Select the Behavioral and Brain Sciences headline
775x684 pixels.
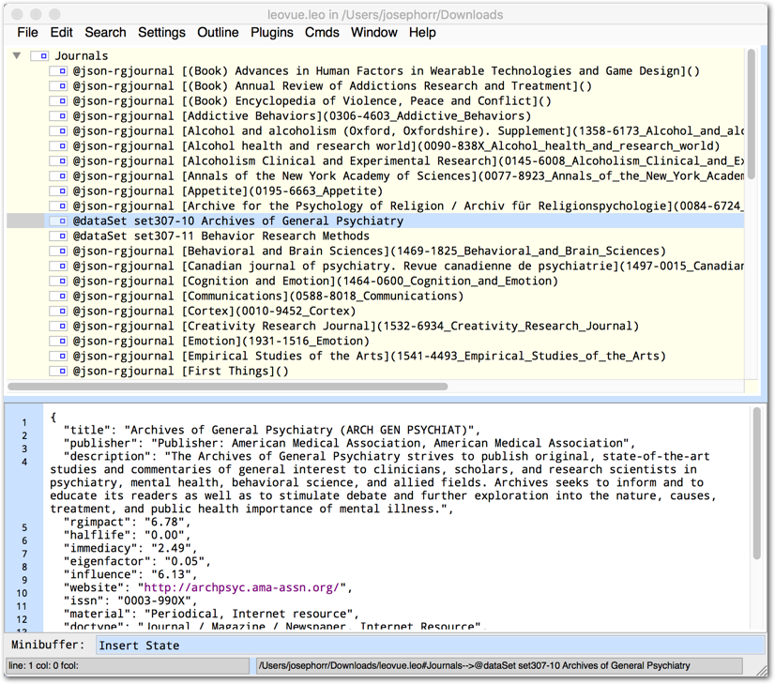(x=370, y=251)
